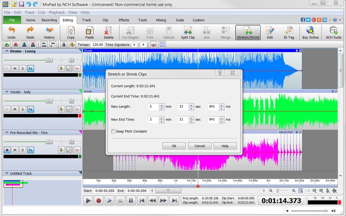Open the Playback menu
The width and height of the screenshot is (346, 216).
[57, 12]
